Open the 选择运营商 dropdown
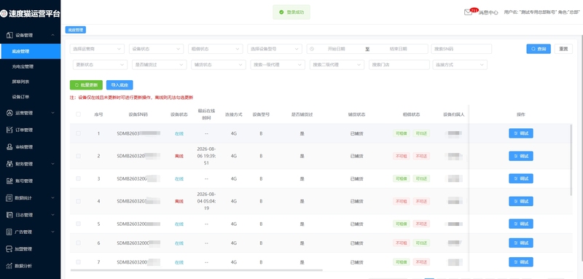The image size is (583, 279). (x=97, y=49)
